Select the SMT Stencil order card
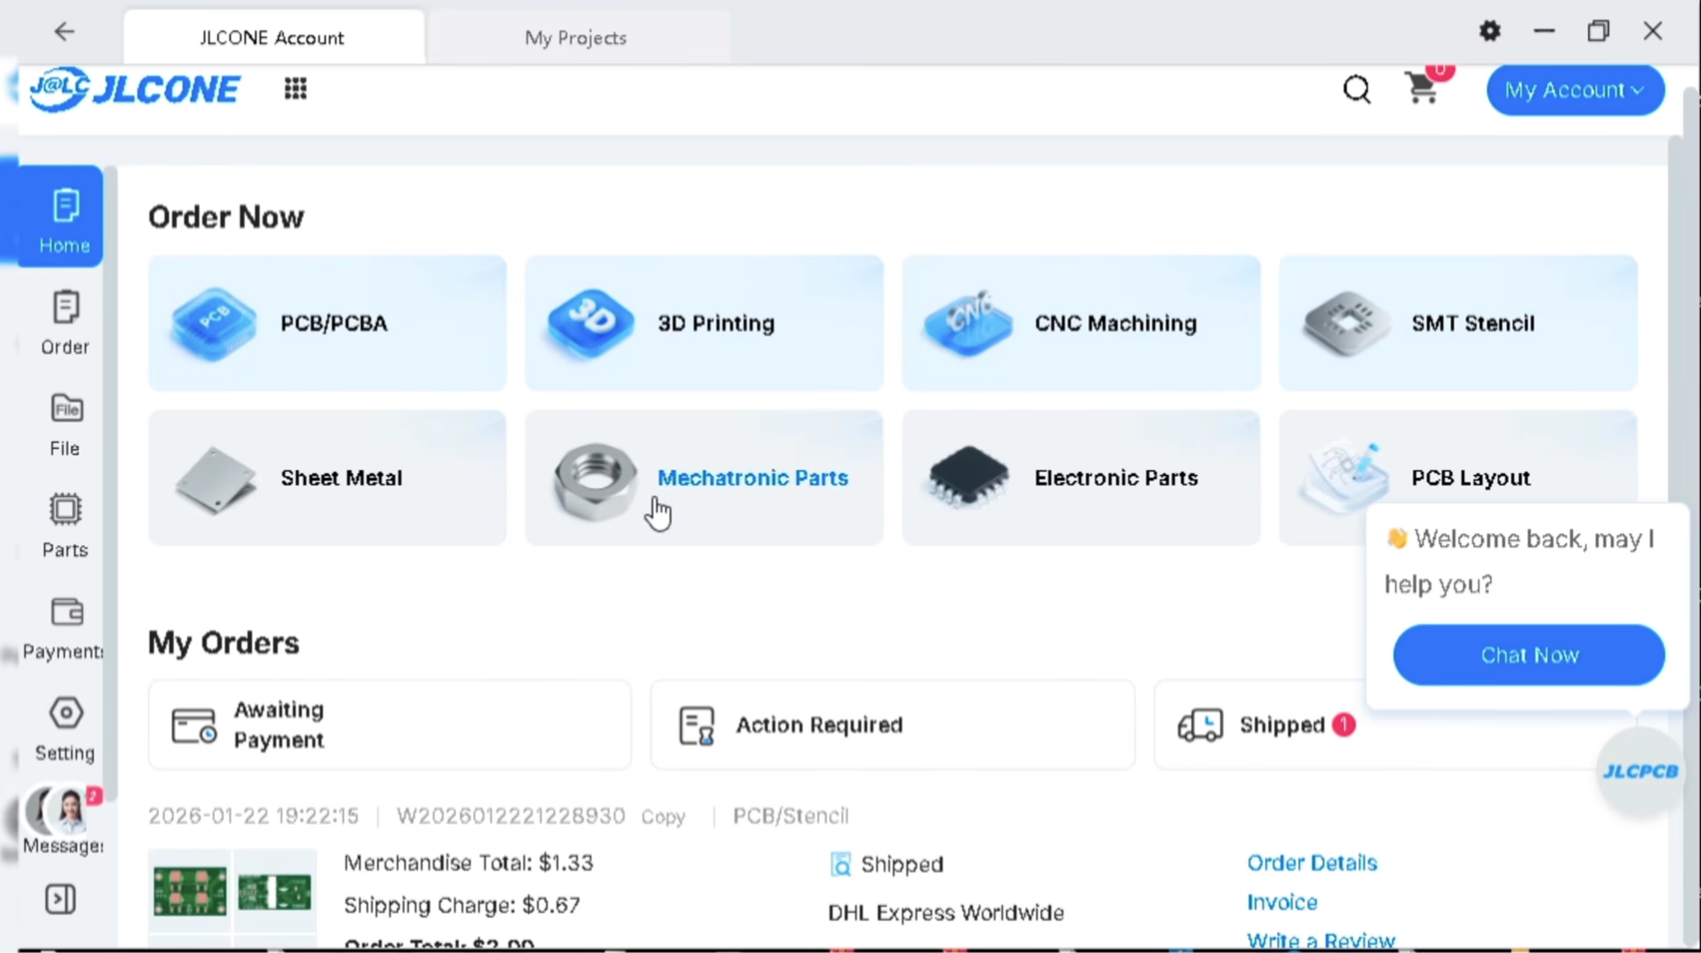Image resolution: width=1701 pixels, height=953 pixels. (x=1458, y=323)
